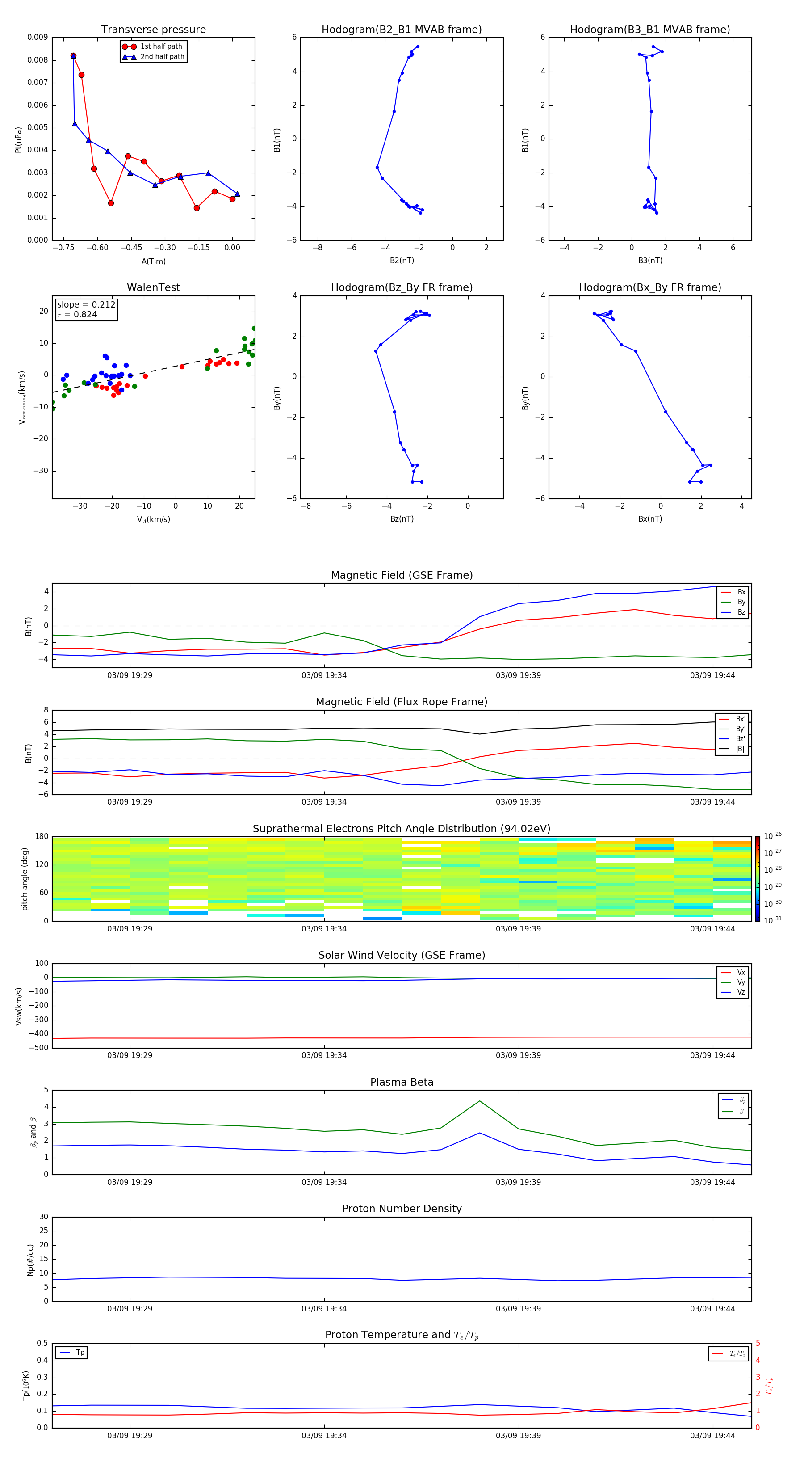Image resolution: width=804 pixels, height=1475 pixels.
Task: Select the Tp legend entry in proton temperature panel
Action: coord(71,1353)
